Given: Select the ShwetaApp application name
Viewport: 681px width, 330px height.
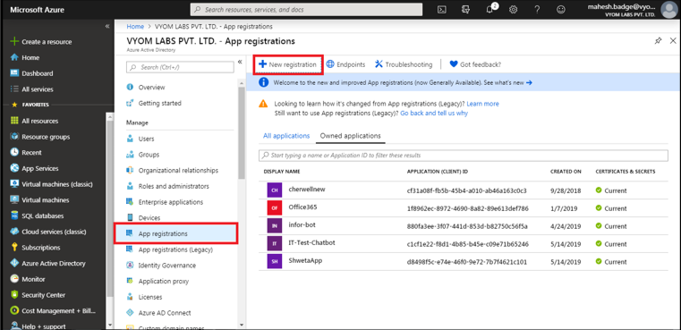Looking at the screenshot, I should click(x=305, y=260).
